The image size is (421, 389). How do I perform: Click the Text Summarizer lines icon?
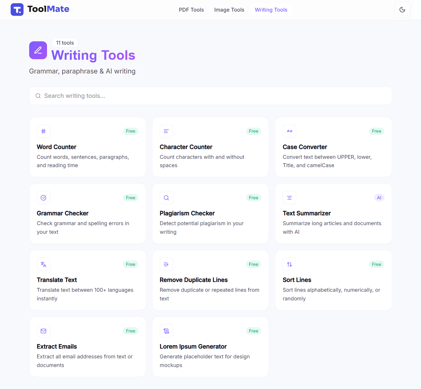(289, 198)
